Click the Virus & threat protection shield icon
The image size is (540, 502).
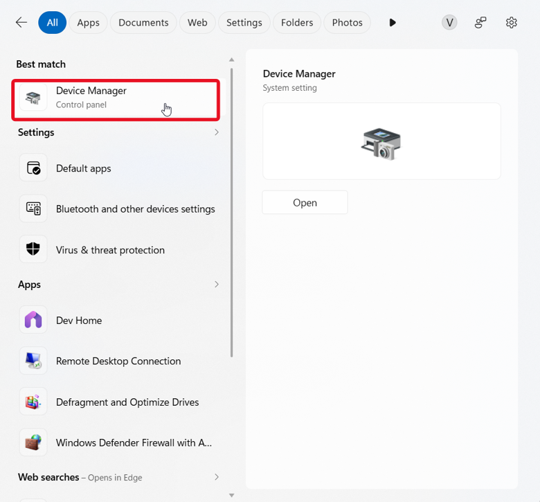(x=33, y=249)
